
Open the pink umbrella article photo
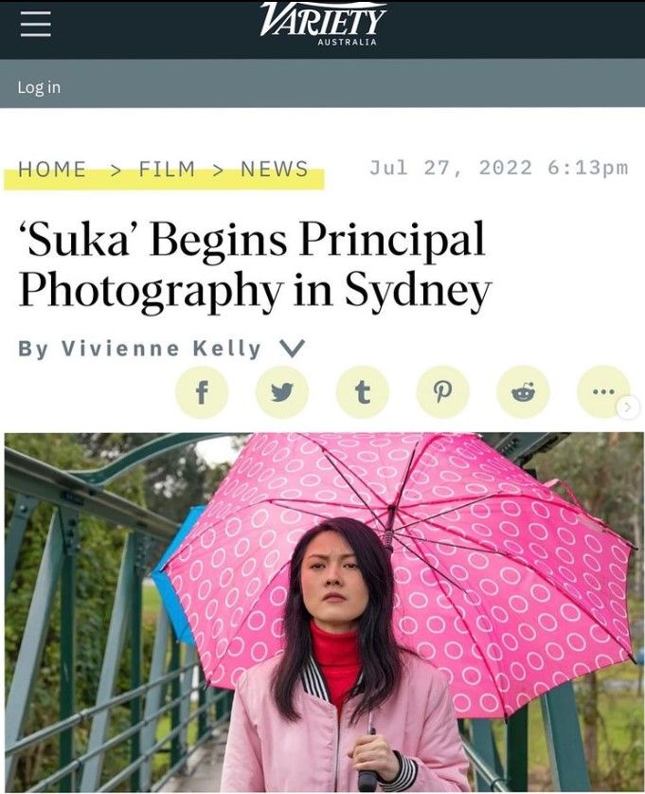coord(324,612)
